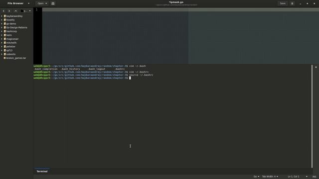Click the terminal vertical scrollbar
Viewport: 319px width, 179px height.
tap(312, 116)
